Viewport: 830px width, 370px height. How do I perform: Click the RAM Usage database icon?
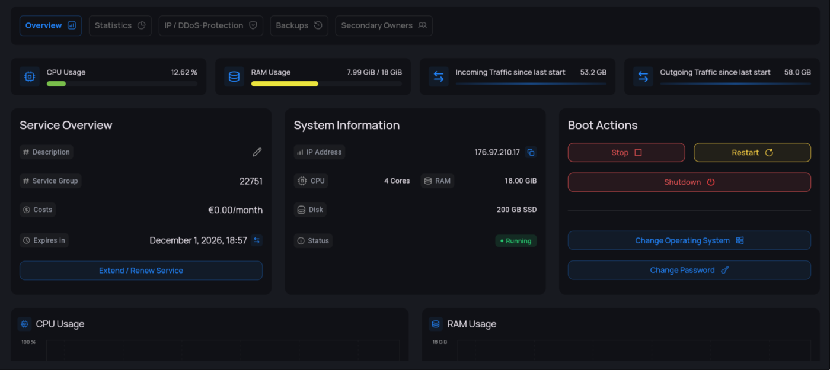(234, 76)
